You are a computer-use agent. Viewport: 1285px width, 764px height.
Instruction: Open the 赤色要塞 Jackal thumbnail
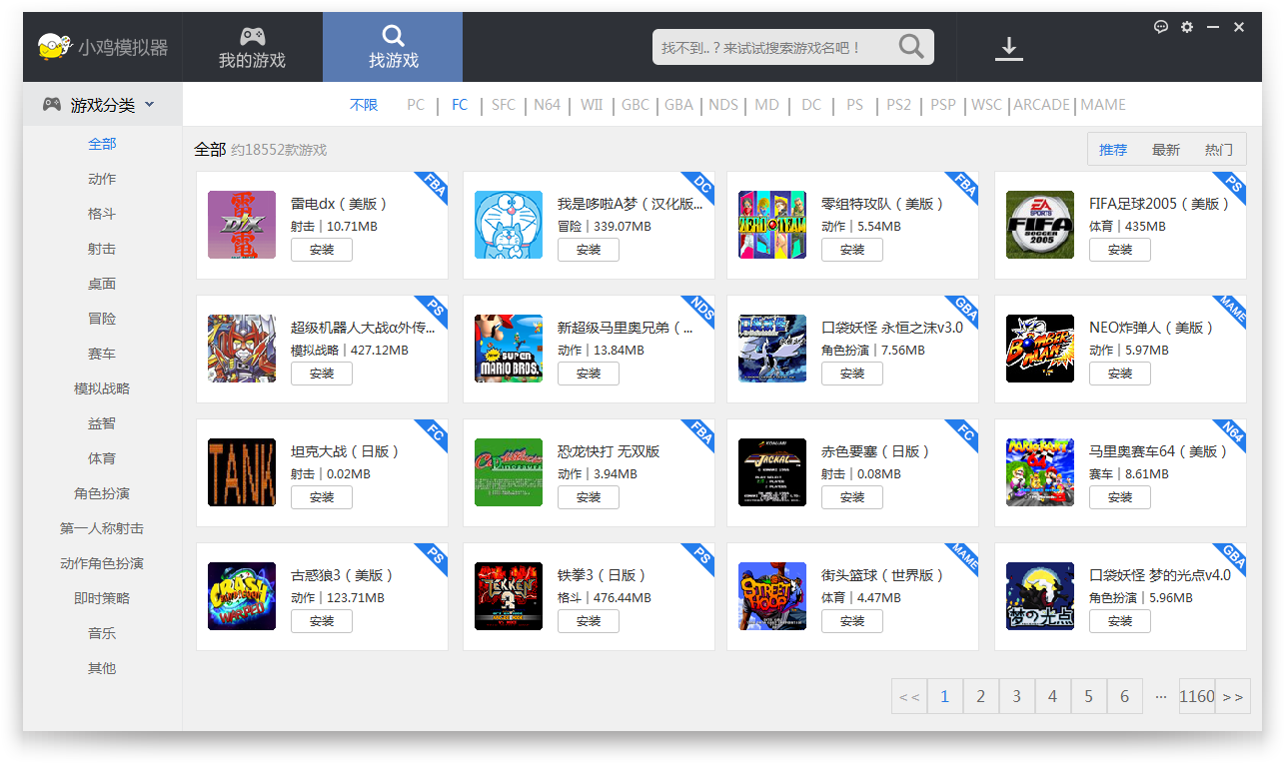click(x=772, y=472)
